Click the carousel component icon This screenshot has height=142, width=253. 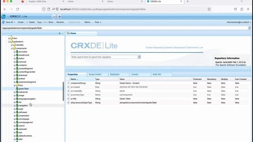(x=17, y=62)
